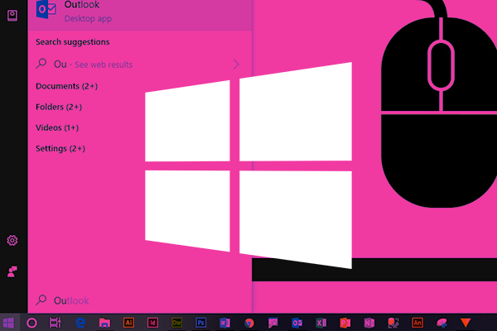
Task: Open the Outlook Desktop app result
Action: [140, 14]
